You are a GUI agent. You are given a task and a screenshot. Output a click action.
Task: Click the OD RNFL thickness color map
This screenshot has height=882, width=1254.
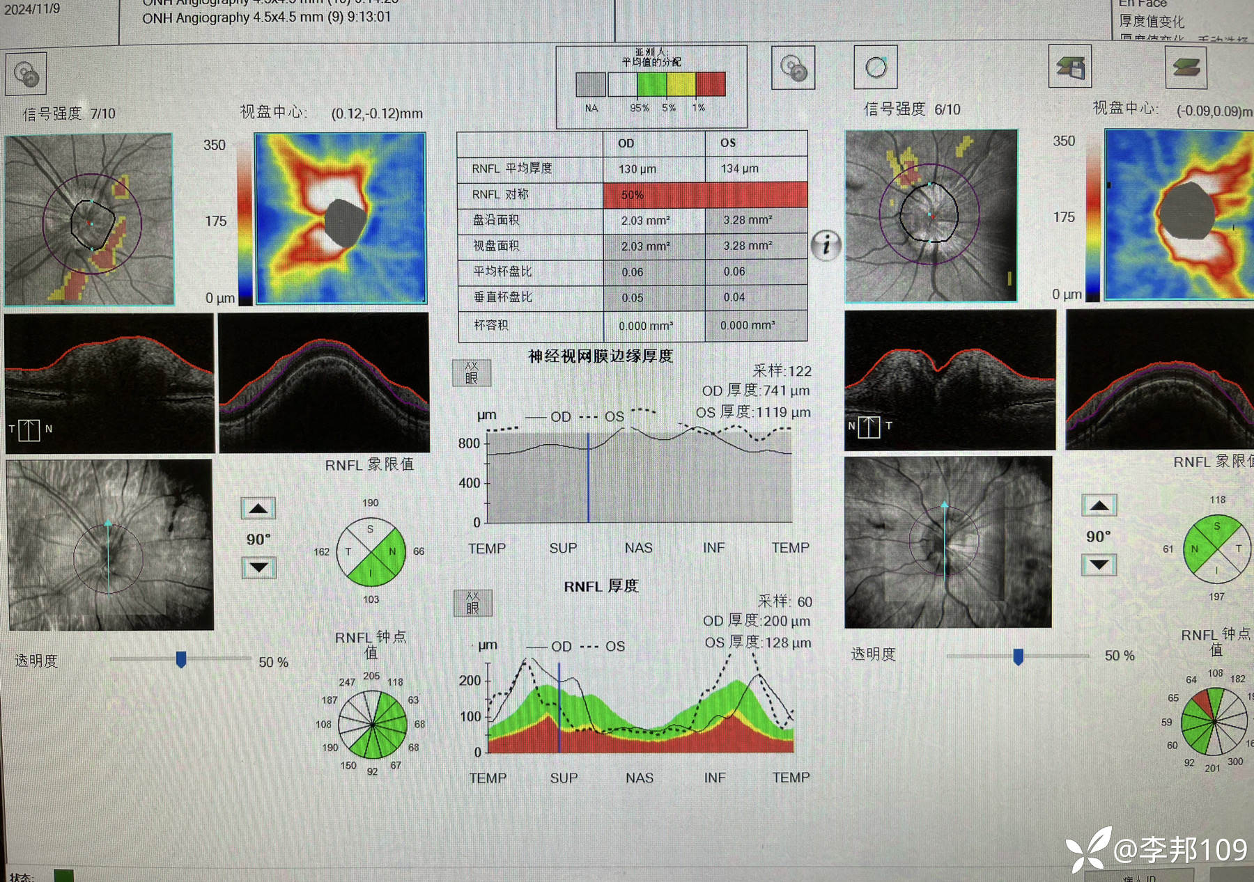coord(341,219)
